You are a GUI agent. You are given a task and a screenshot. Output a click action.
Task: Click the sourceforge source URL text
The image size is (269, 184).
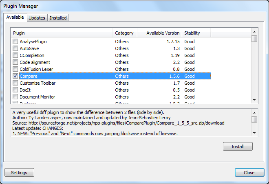(x=126, y=123)
